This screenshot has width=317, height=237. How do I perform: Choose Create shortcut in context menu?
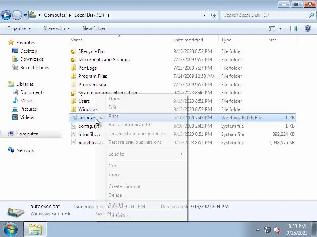141,186
